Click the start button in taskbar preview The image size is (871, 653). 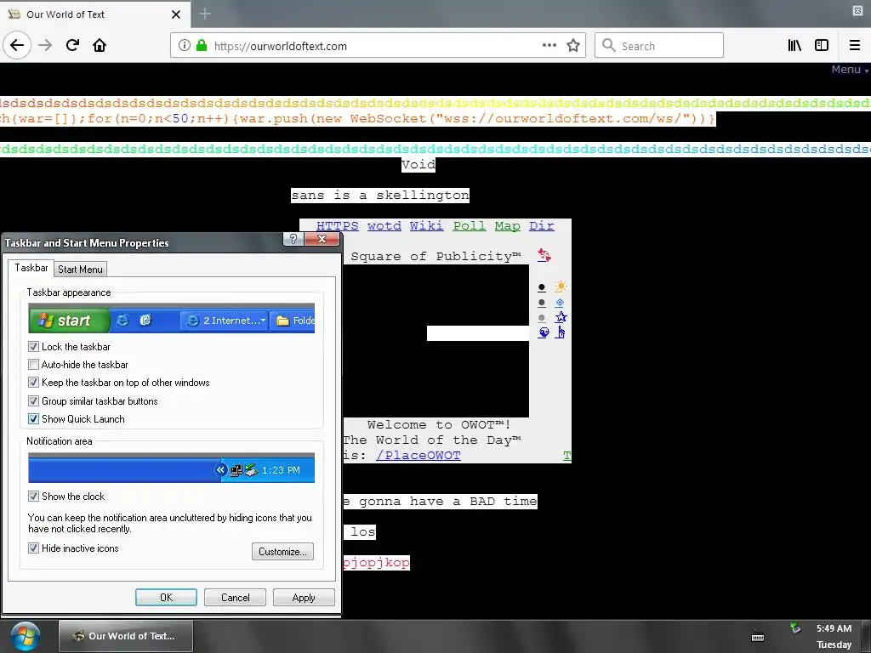pyautogui.click(x=69, y=321)
